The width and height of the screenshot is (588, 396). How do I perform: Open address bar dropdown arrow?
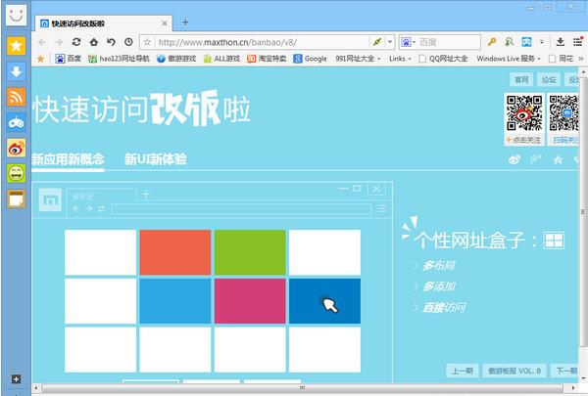pos(390,42)
